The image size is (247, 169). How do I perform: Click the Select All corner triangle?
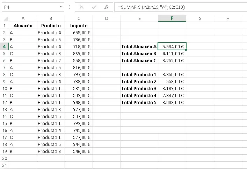pos(5,19)
